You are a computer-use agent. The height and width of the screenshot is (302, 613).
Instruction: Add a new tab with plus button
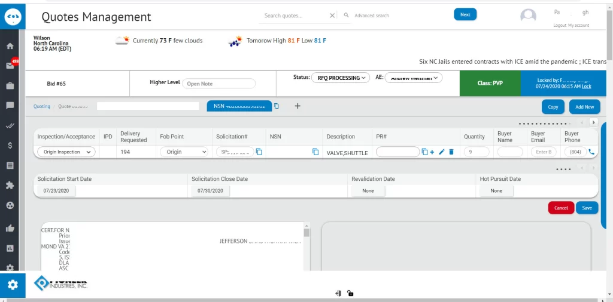point(298,106)
